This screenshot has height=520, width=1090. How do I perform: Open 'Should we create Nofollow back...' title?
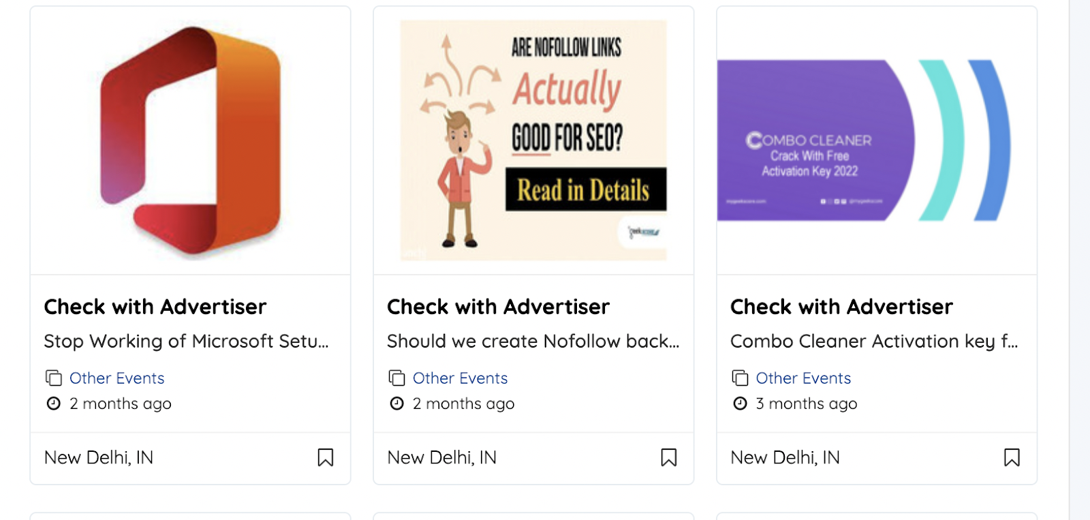533,341
